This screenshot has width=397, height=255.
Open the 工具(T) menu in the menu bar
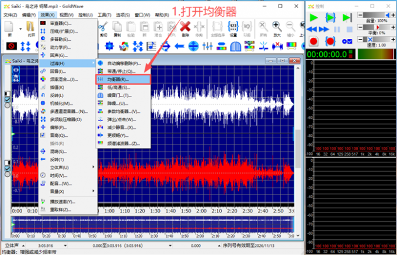coord(105,14)
